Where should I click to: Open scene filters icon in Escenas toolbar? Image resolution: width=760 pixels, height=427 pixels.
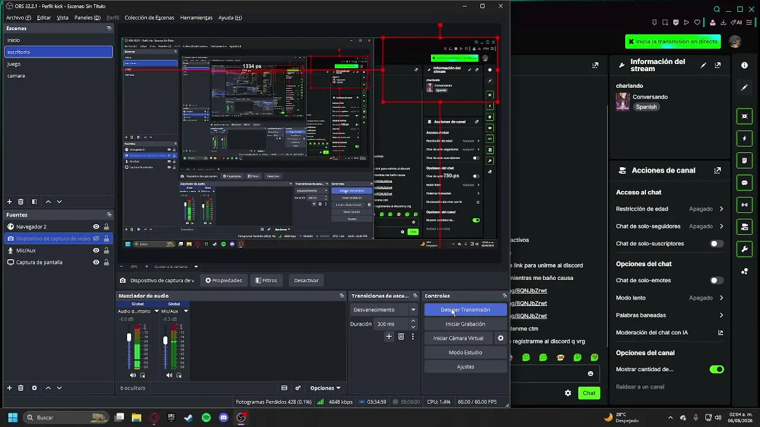coord(34,202)
